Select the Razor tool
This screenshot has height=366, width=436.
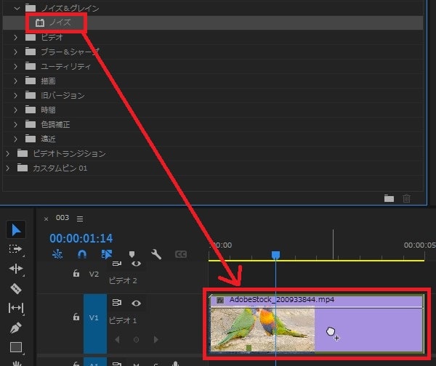16,288
